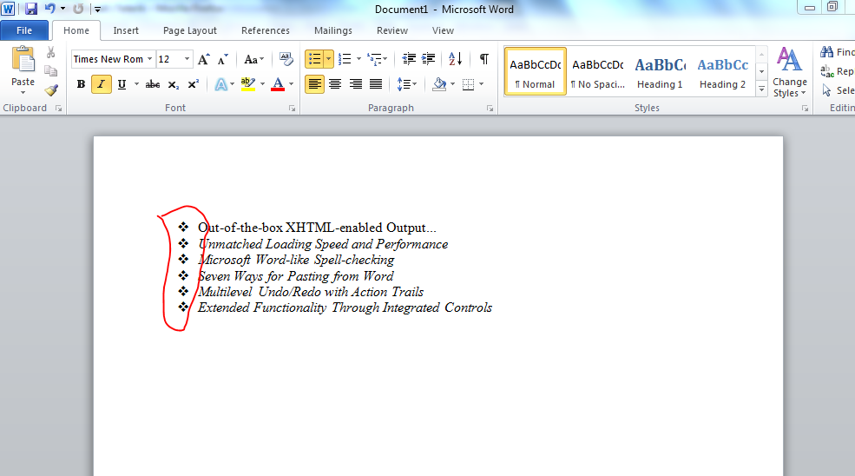Switch to the Review tab
Screen dimensions: 855x476
tap(392, 30)
